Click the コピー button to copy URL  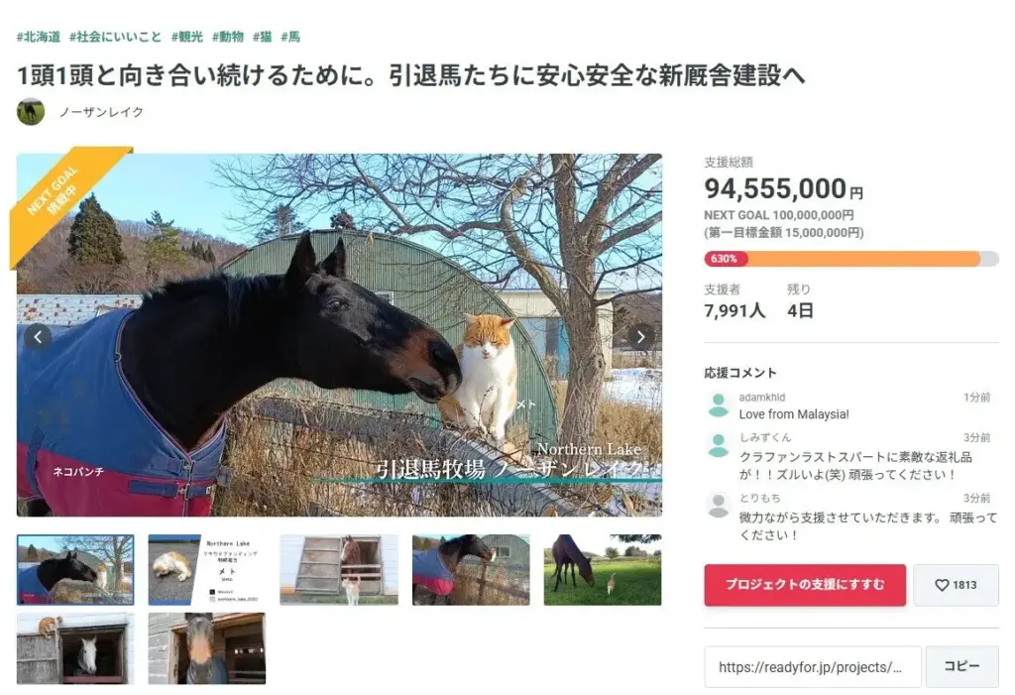961,666
